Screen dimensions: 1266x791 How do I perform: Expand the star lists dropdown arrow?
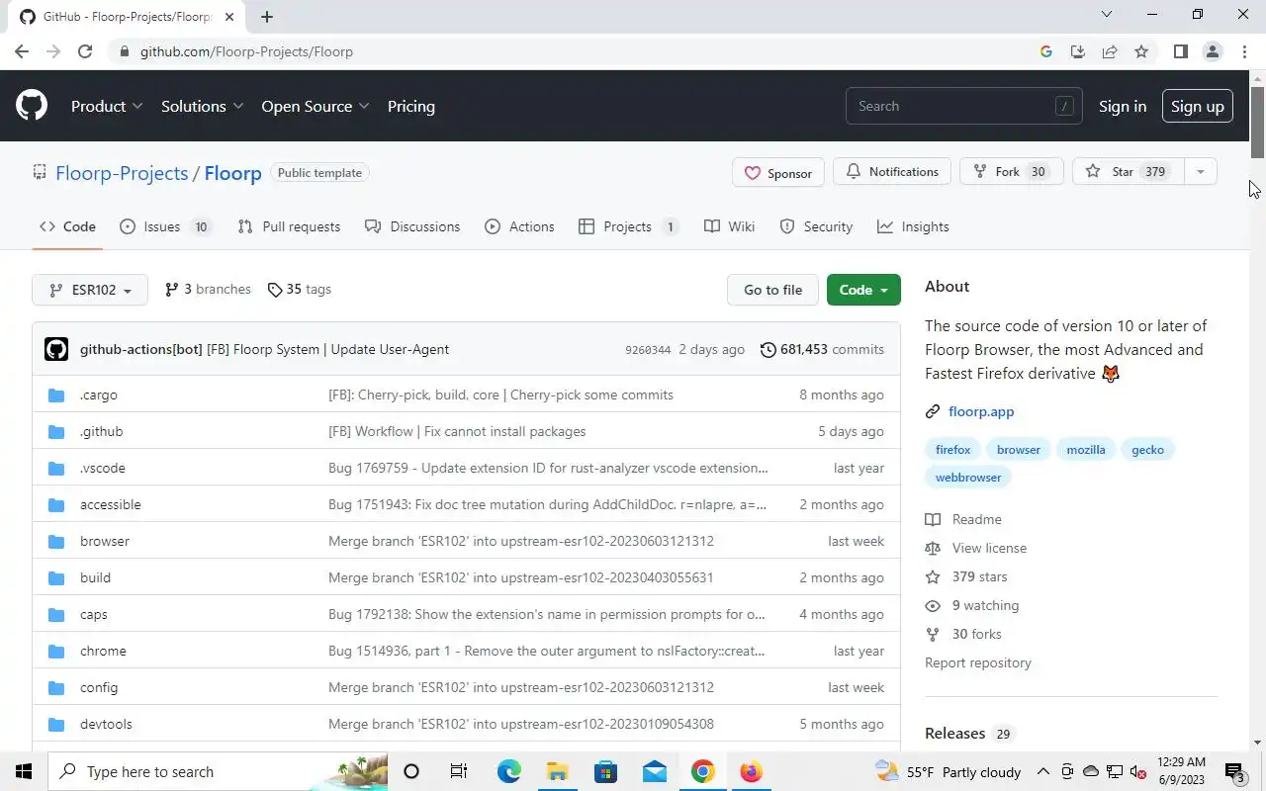point(1200,171)
